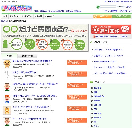Open the FAQ(よくある質問) link
Screen dimensions: 134x128
(x=111, y=11)
